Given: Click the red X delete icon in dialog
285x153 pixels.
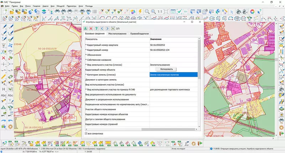Looking at the screenshot, I should [x=91, y=28].
